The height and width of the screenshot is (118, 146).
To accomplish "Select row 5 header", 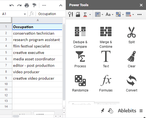I will click(6, 53).
